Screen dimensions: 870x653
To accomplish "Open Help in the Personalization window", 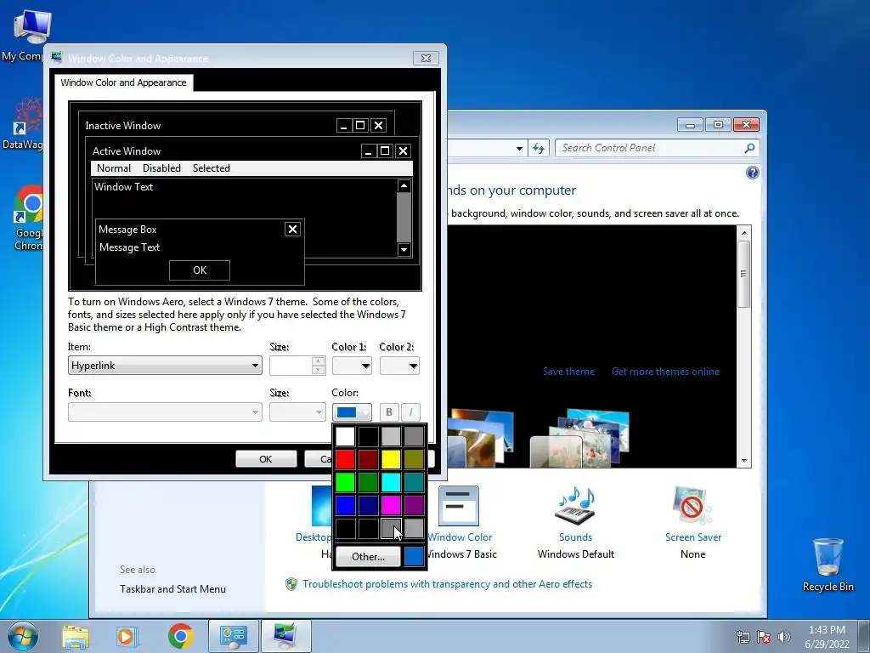I will coord(753,173).
